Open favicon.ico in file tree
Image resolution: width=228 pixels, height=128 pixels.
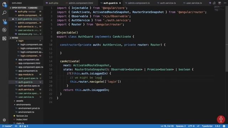[26, 116]
